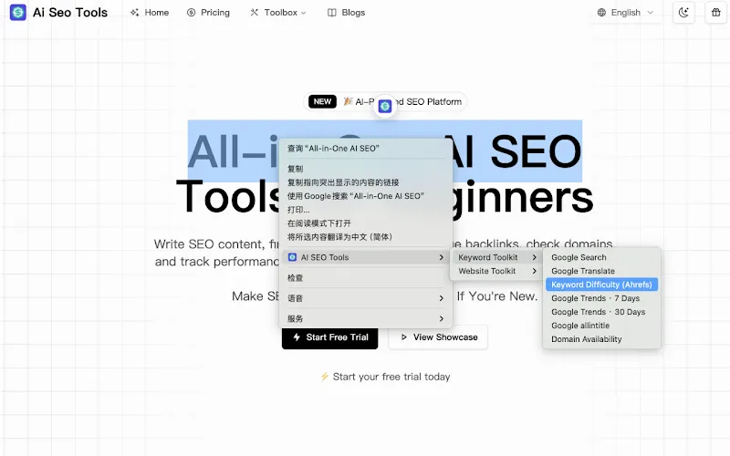
Task: Click the floating AI SEO Tools badge icon
Action: [x=385, y=107]
